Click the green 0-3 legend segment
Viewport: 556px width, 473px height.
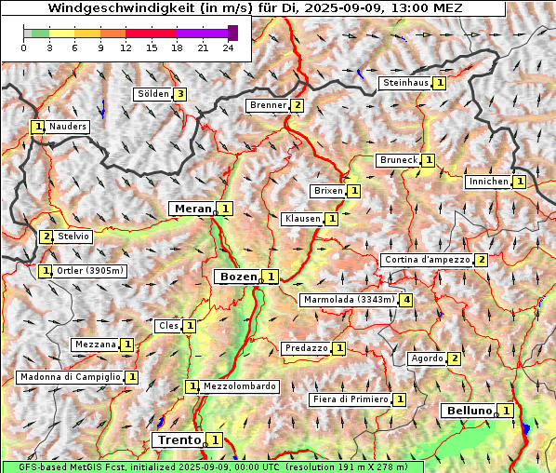(x=40, y=34)
